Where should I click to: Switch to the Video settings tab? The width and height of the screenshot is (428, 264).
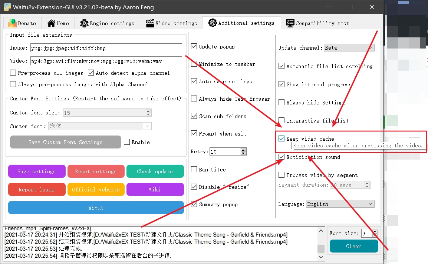tap(171, 23)
